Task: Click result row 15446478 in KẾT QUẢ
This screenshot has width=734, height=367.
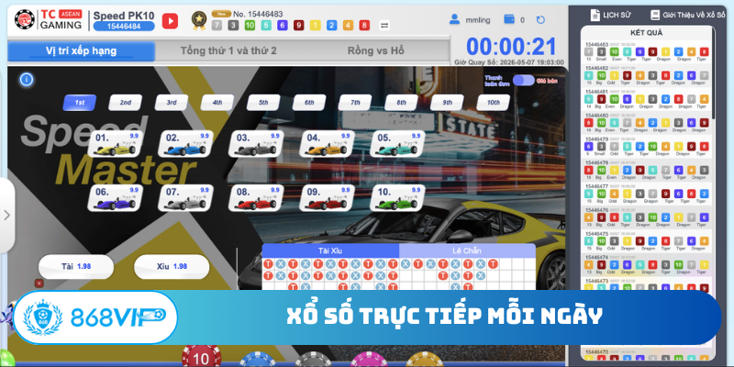Action: 647,170
